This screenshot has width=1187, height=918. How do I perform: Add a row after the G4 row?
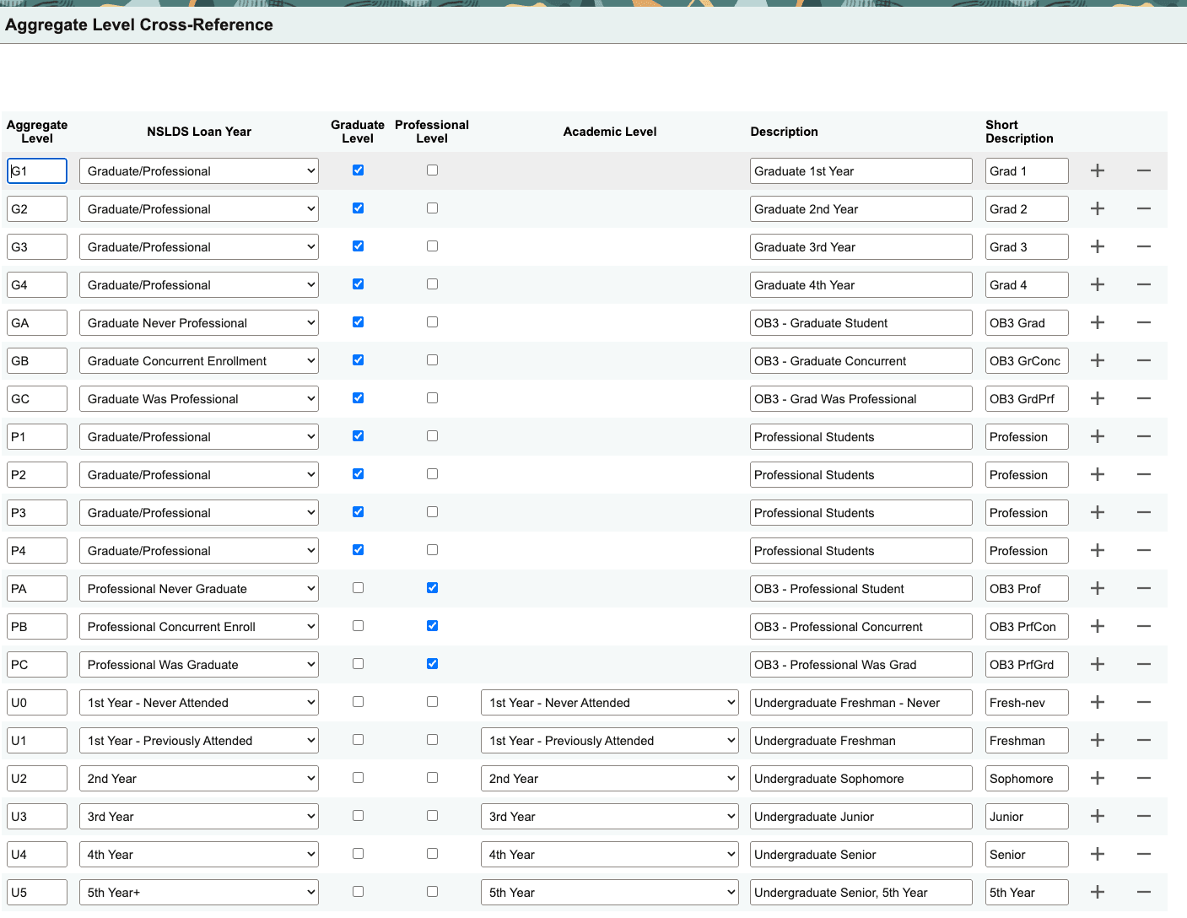(1098, 284)
